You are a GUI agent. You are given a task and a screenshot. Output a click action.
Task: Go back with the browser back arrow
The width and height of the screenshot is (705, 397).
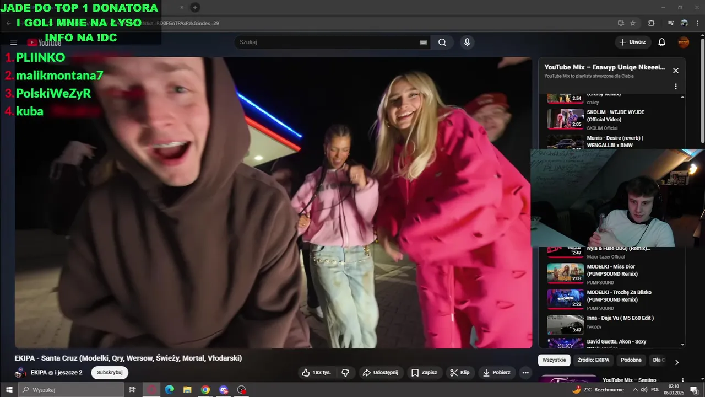tap(8, 23)
